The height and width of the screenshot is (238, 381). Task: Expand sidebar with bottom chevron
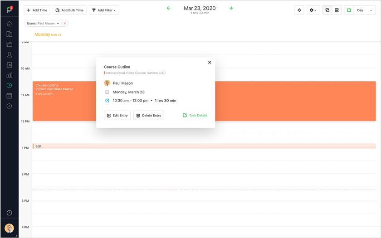[x=16, y=236]
